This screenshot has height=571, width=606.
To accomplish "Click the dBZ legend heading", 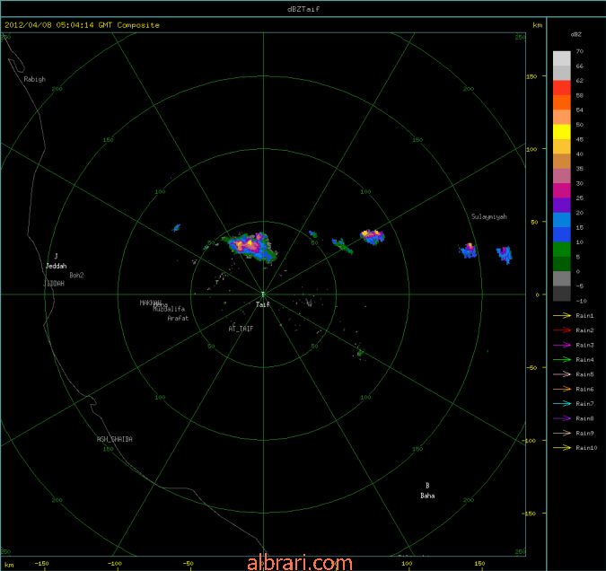I will pos(575,34).
